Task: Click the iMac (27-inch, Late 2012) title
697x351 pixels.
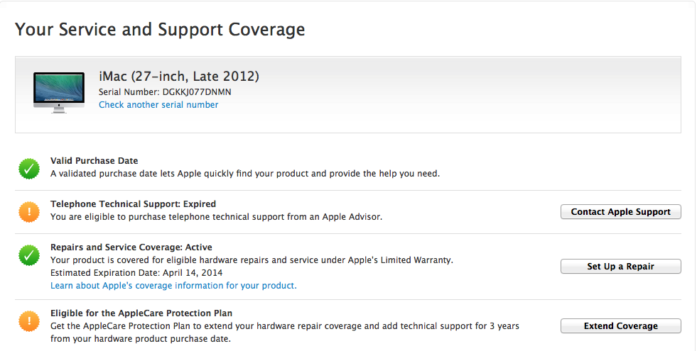Action: pos(179,77)
